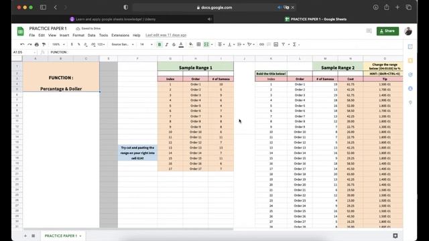Open the Fill color picker

click(191, 44)
